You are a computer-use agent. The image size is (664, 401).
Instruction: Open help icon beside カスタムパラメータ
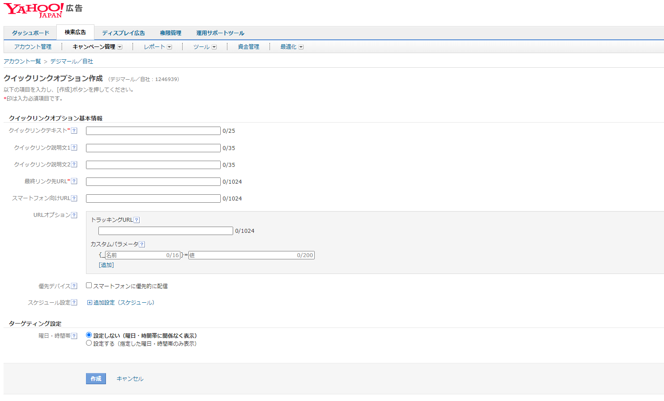(x=142, y=244)
